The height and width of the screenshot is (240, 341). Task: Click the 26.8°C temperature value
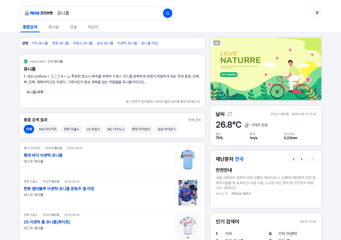click(x=228, y=125)
